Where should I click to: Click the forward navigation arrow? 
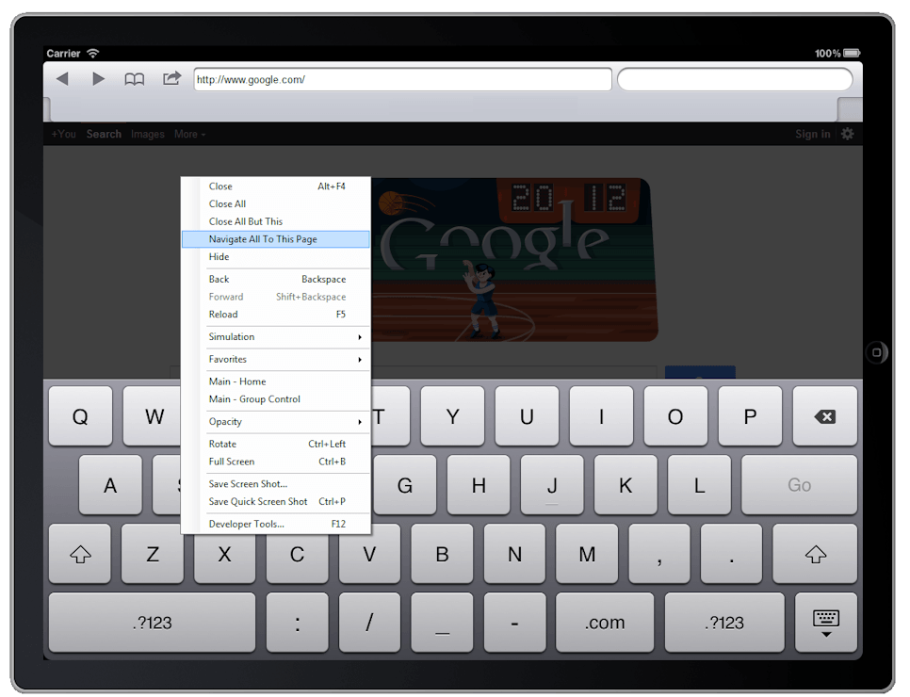click(98, 79)
